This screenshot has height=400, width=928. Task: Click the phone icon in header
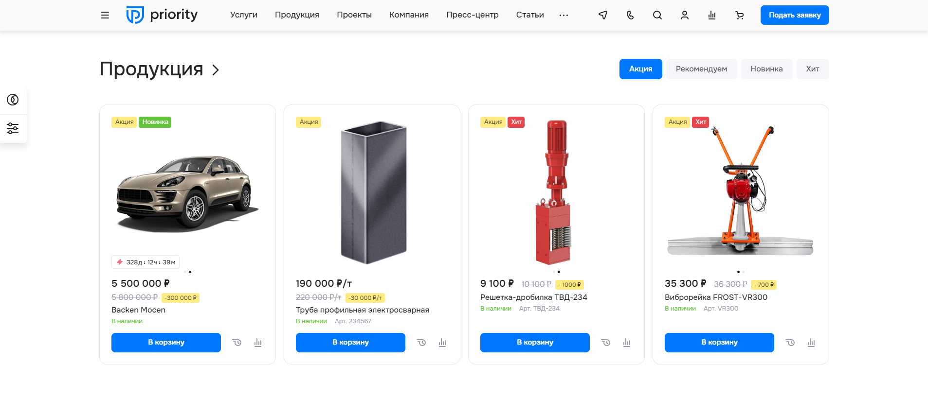point(630,15)
